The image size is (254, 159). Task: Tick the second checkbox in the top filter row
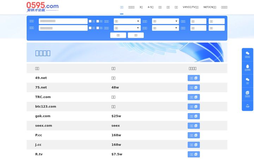[x=98, y=21]
